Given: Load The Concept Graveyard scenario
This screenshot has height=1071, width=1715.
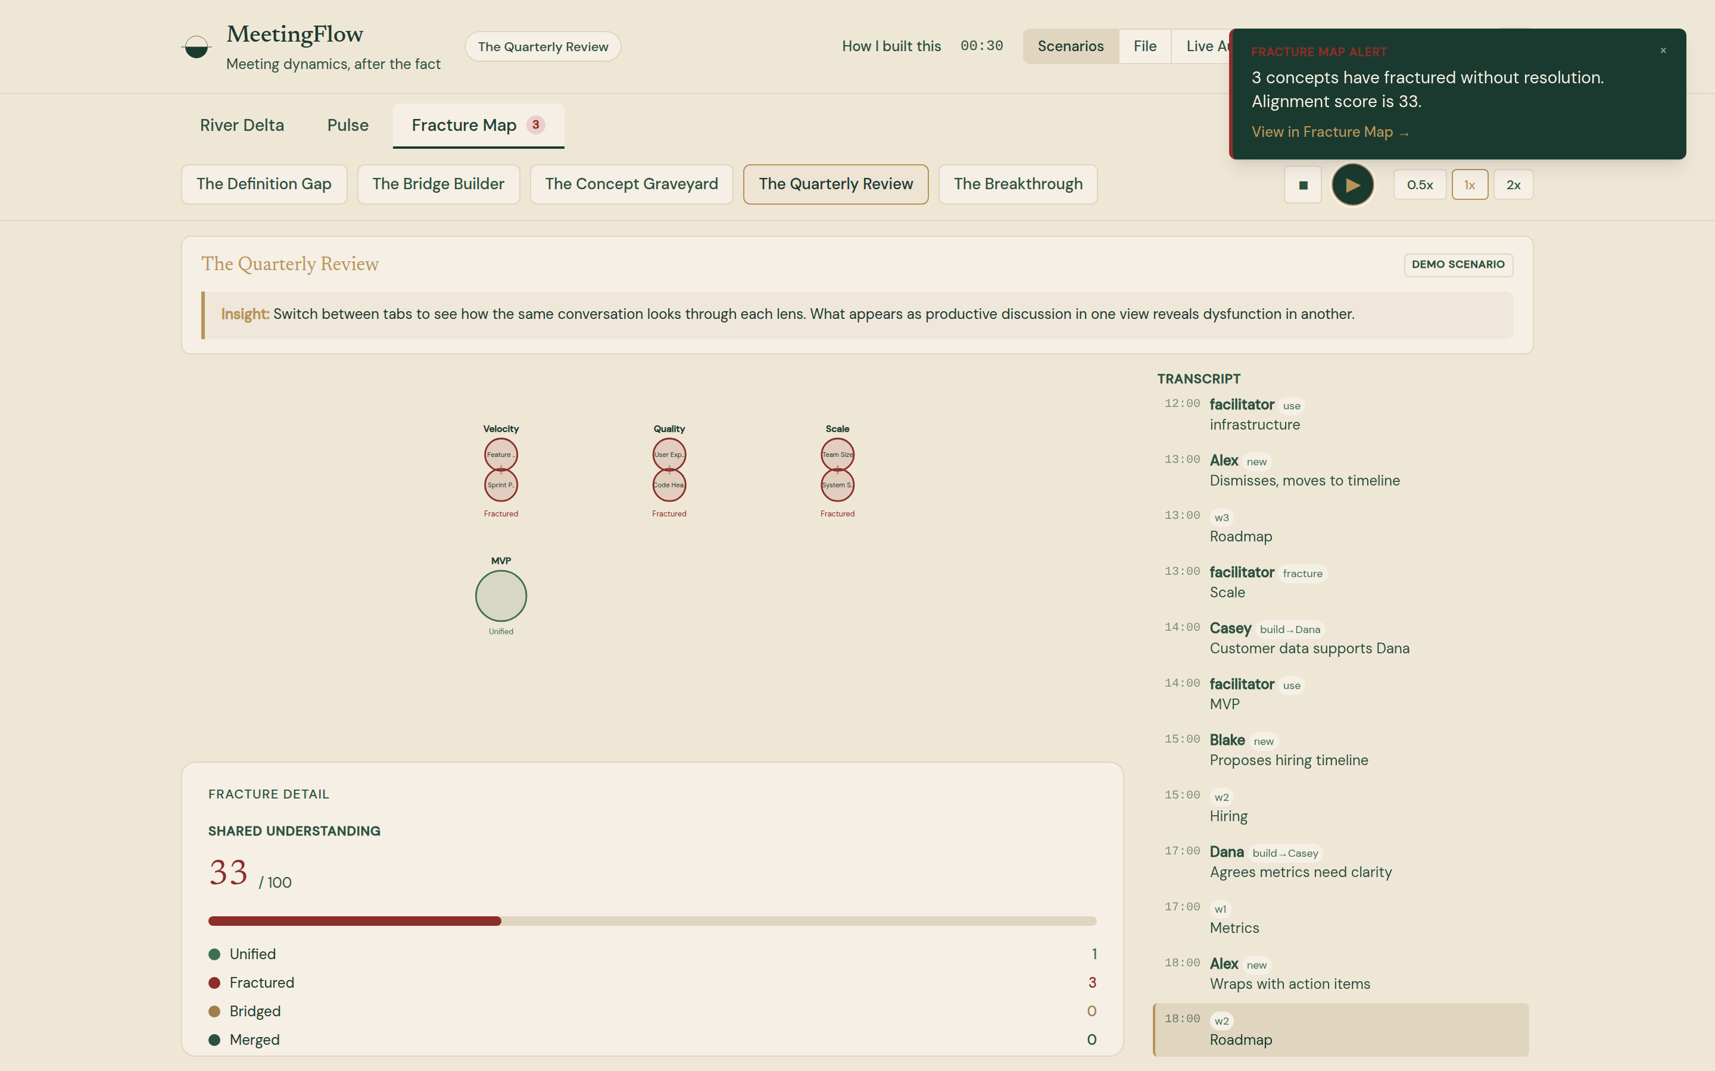Looking at the screenshot, I should tap(631, 184).
